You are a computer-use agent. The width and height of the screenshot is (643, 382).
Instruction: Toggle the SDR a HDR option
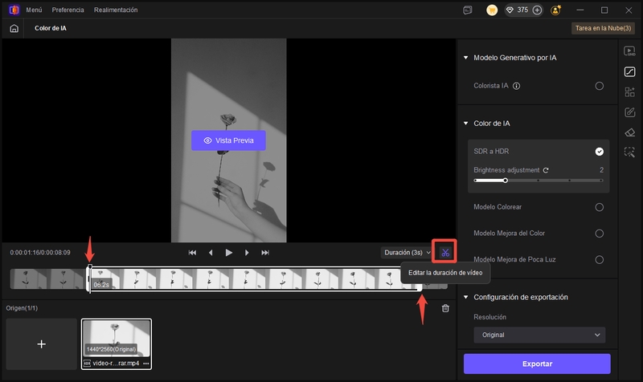tap(599, 152)
